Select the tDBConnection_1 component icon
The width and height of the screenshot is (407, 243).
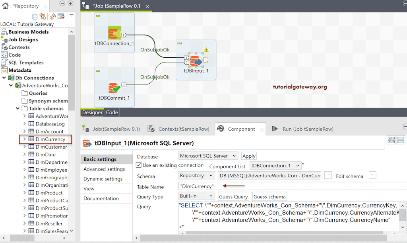point(114,33)
